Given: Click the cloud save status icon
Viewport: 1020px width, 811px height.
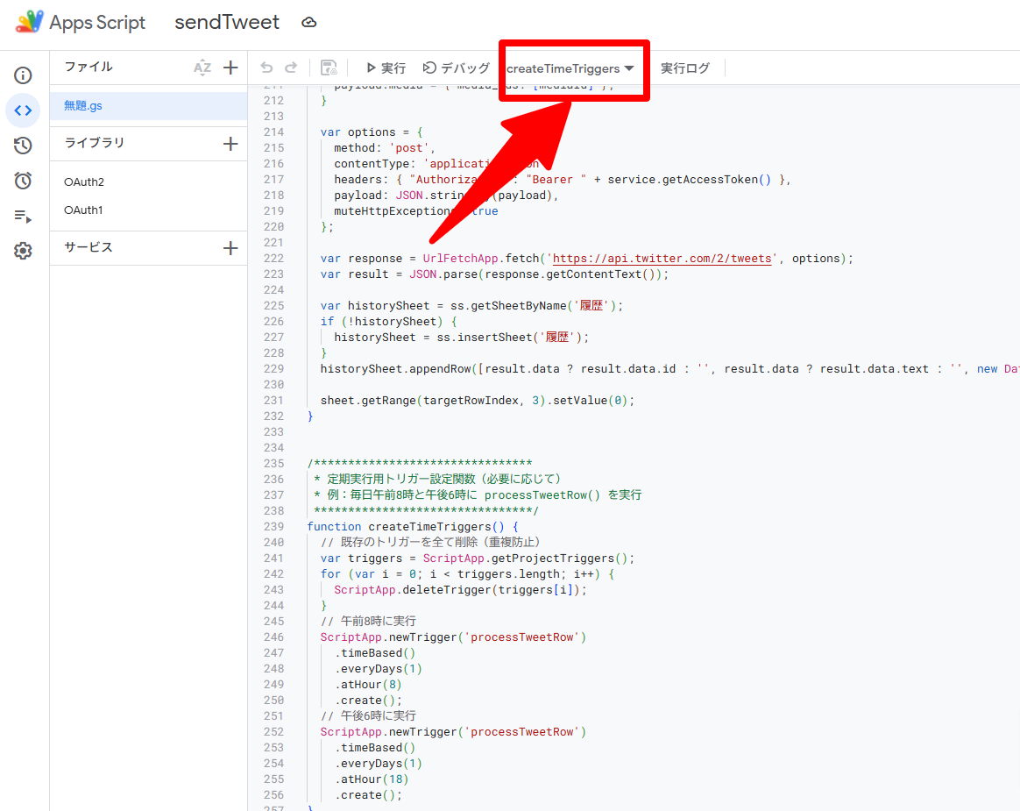Looking at the screenshot, I should (x=309, y=23).
